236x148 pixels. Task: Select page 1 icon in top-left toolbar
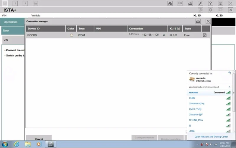pyautogui.click(x=5, y=3)
